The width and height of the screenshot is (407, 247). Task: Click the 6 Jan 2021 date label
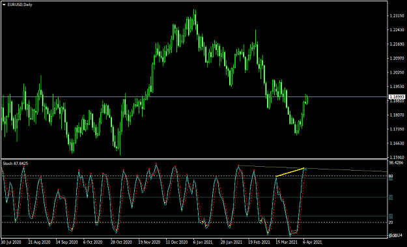[x=203, y=242]
